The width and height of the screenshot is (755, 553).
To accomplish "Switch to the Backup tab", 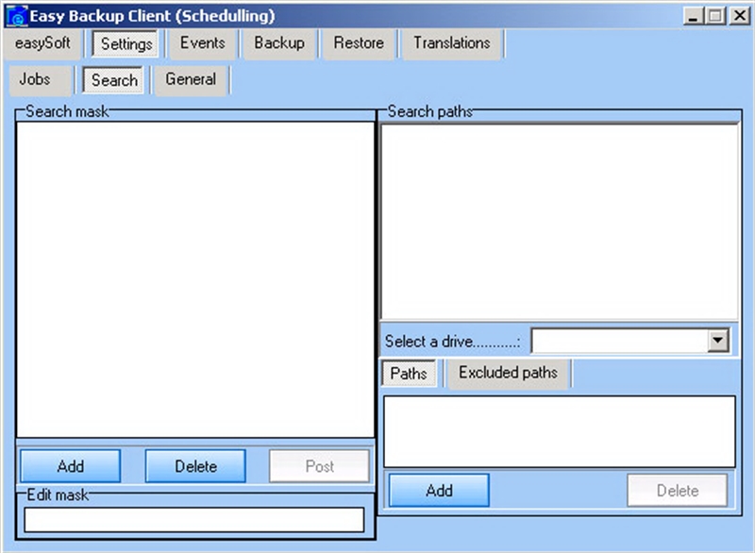I will coord(279,42).
